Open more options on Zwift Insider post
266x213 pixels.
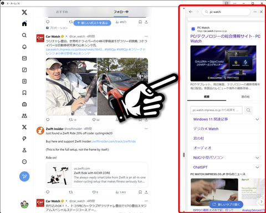pos(146,129)
